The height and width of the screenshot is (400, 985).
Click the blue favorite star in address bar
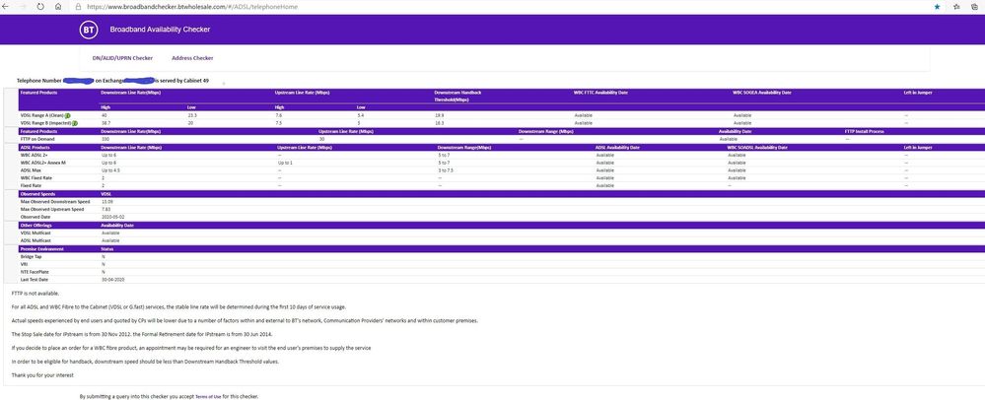(937, 6)
